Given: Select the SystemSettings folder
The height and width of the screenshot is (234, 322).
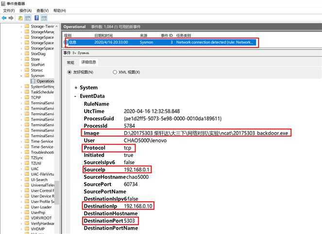Looking at the screenshot, I should (x=43, y=87).
